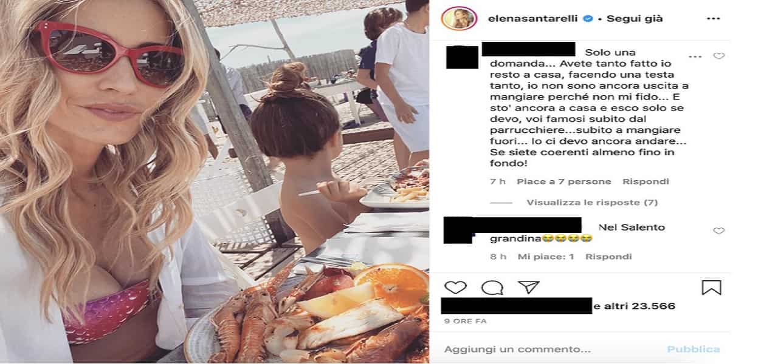Viewport: 778px width, 364px height.
Task: Save post with bookmark icon
Action: [x=711, y=287]
